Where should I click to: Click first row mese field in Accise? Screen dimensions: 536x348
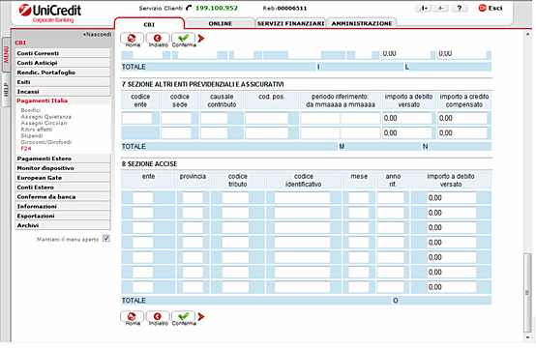point(359,198)
